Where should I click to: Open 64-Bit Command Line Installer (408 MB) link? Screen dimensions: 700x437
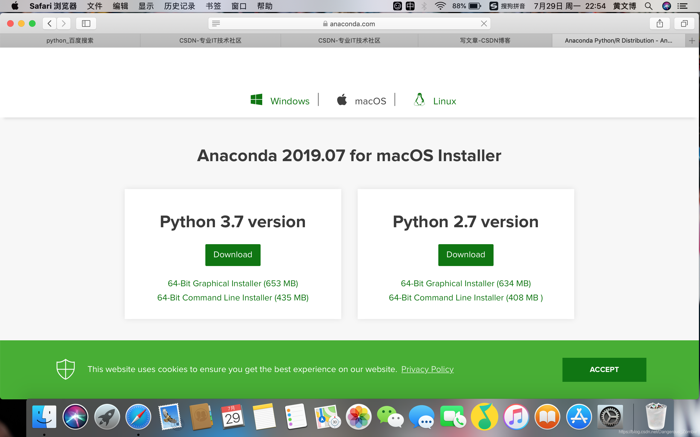tap(466, 298)
